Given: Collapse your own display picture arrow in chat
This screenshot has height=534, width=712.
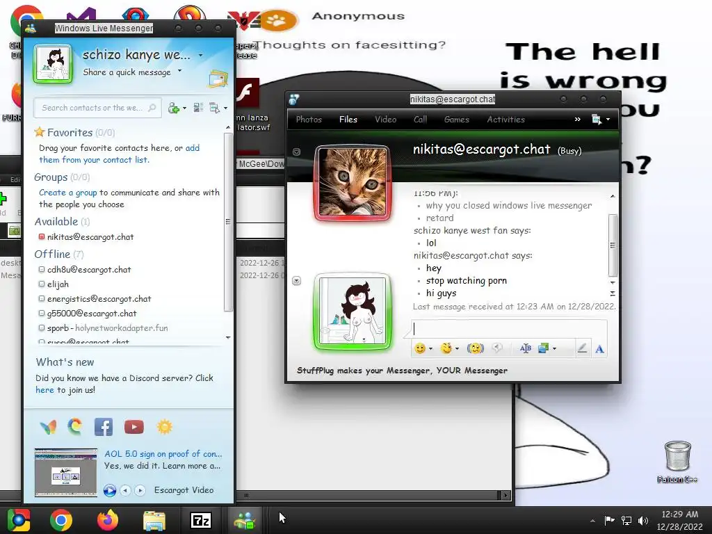Looking at the screenshot, I should click(x=296, y=281).
